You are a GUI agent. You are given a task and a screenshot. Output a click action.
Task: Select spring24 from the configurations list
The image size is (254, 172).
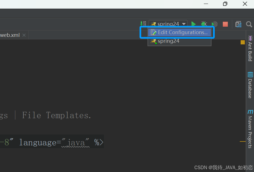[x=167, y=41]
